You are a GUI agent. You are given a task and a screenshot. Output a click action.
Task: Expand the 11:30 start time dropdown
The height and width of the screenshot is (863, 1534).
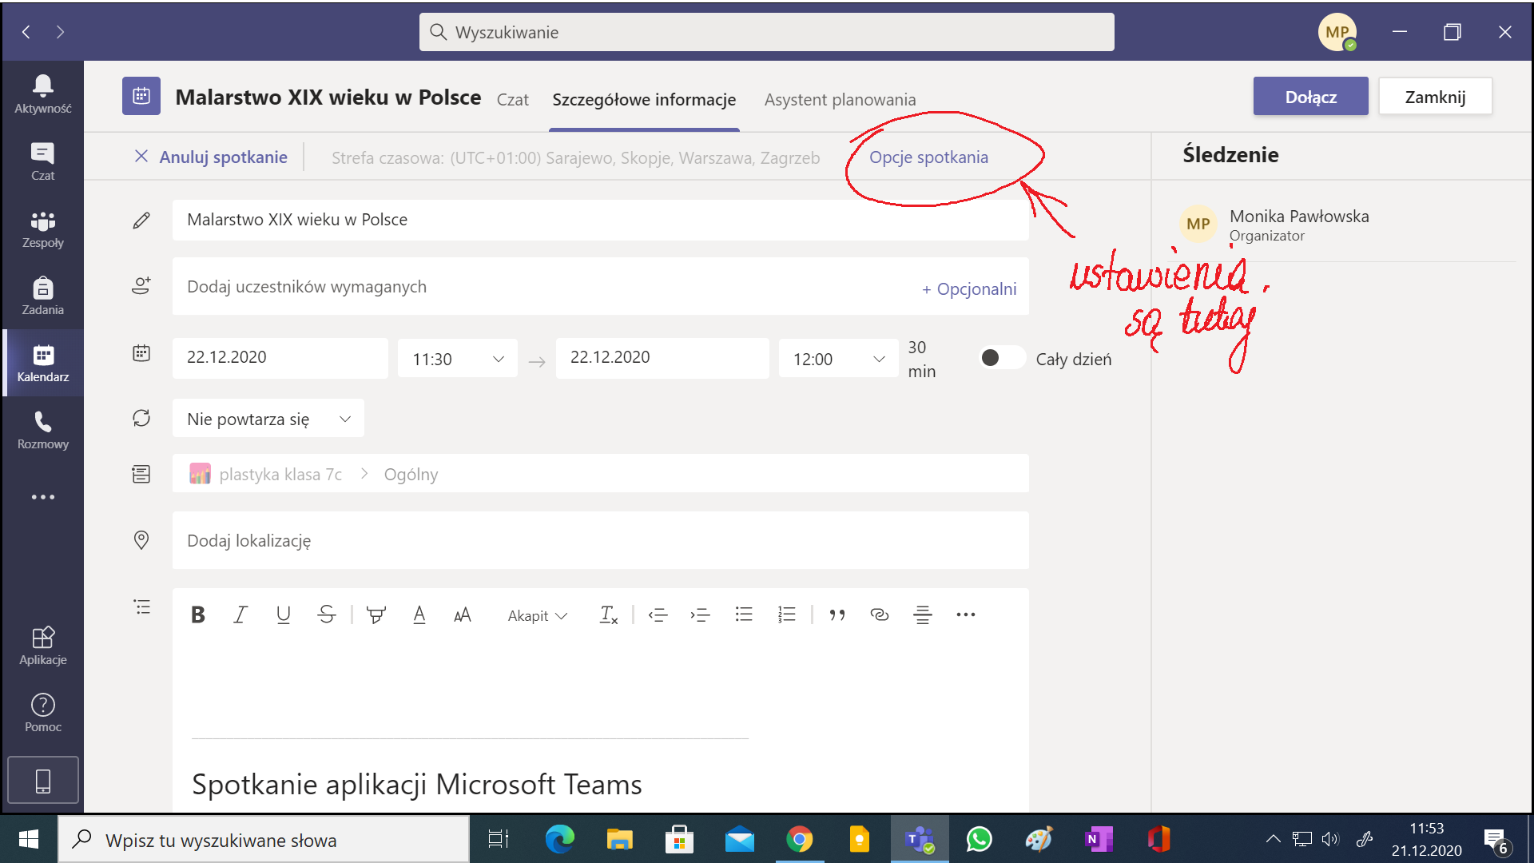point(498,358)
